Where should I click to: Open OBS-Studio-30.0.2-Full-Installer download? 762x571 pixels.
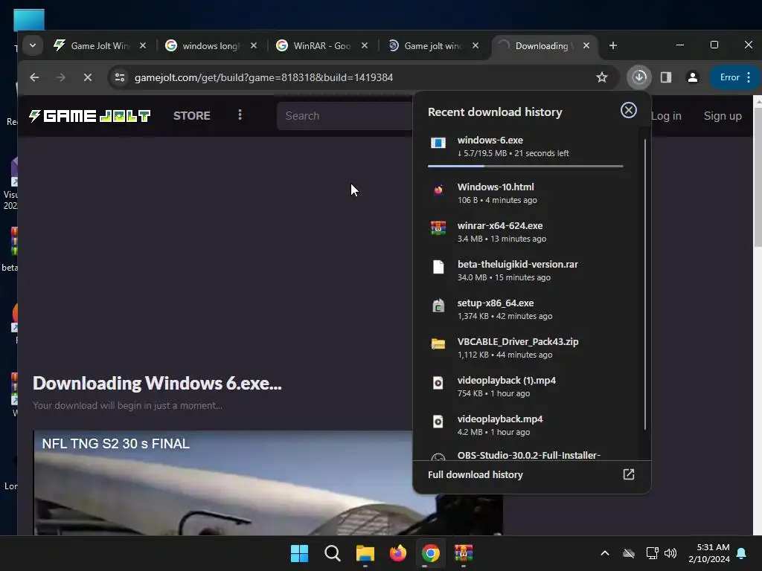(525, 455)
